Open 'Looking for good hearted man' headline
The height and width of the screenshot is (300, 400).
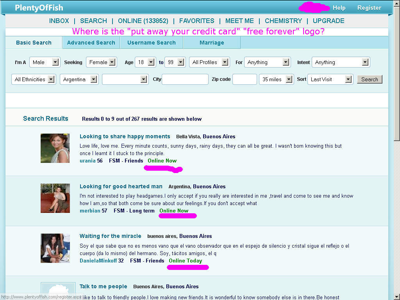121,186
